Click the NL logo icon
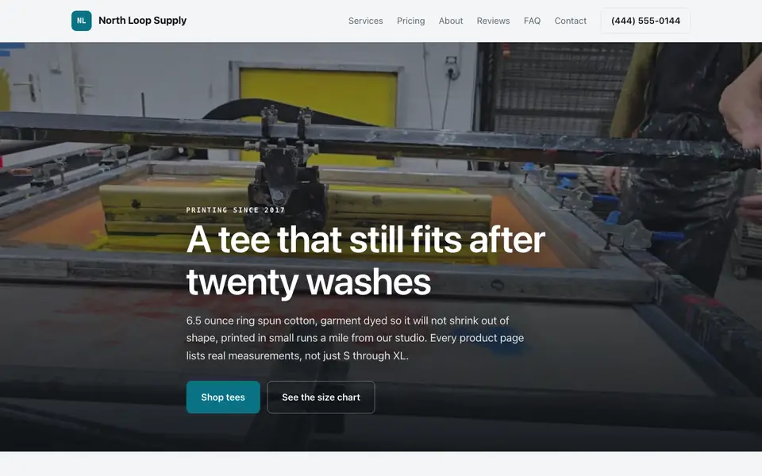Viewport: 762px width, 476px height. click(x=81, y=21)
